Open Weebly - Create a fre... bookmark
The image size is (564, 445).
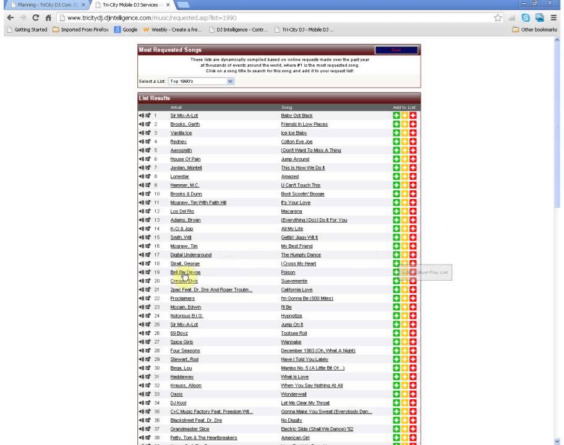tap(173, 30)
